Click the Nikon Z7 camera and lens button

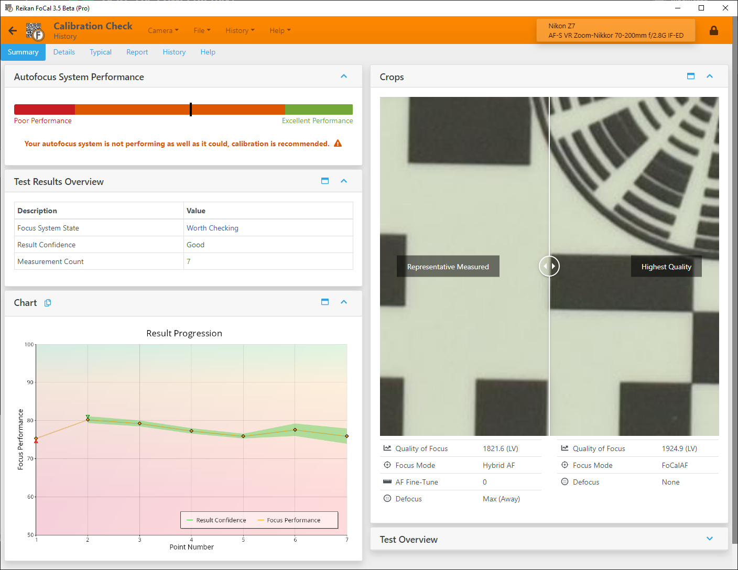pos(616,30)
